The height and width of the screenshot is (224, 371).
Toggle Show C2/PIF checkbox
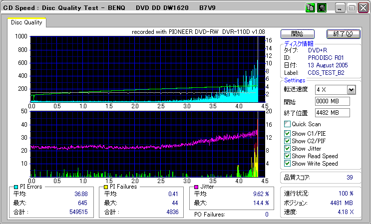click(287, 141)
